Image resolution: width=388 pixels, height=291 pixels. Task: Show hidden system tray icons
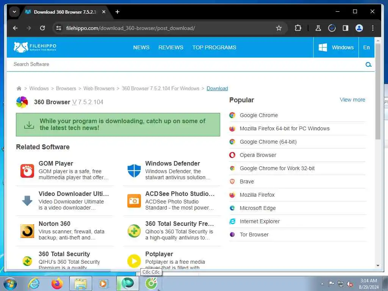(x=322, y=284)
